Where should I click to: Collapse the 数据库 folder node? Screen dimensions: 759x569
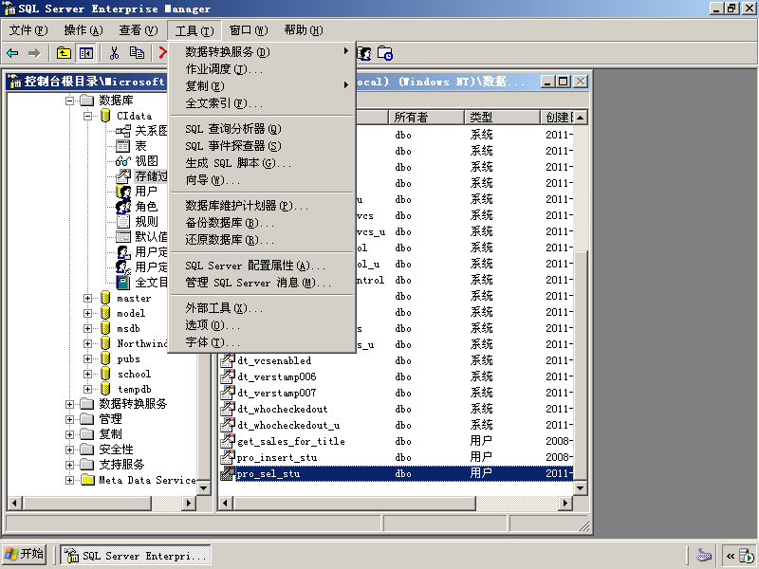click(69, 101)
